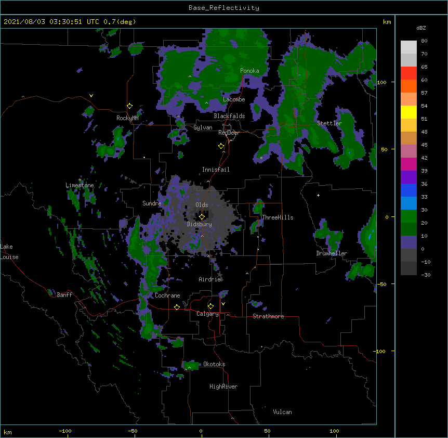
Task: Click the Lake Louise label
Action: click(9, 252)
